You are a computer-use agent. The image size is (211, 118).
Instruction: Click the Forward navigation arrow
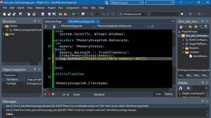click(x=199, y=14)
